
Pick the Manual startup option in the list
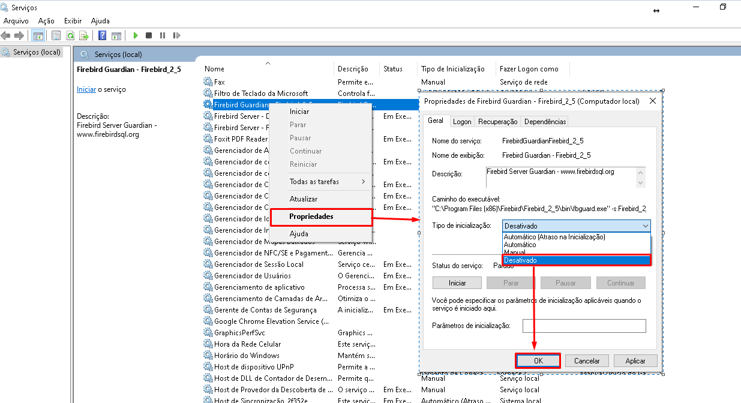coord(576,252)
